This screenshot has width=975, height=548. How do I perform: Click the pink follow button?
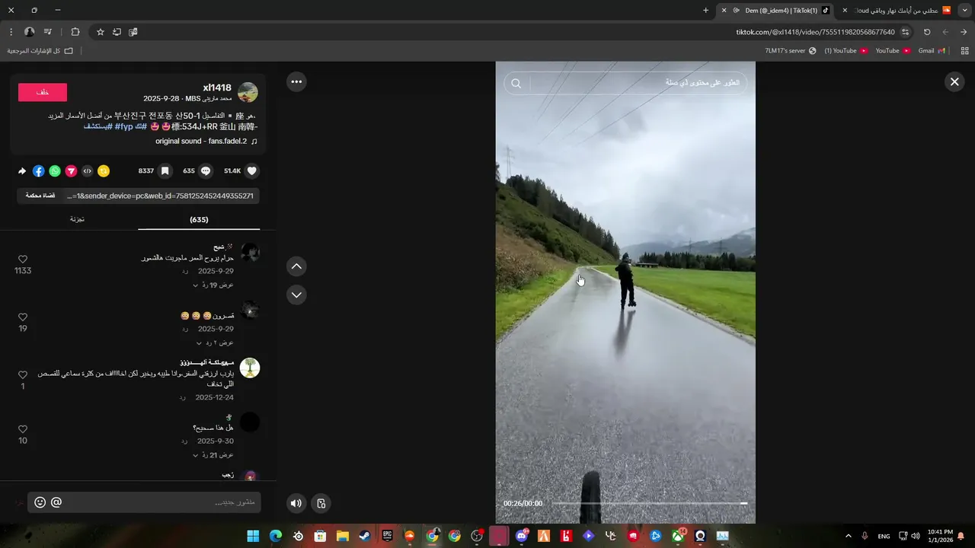click(43, 92)
